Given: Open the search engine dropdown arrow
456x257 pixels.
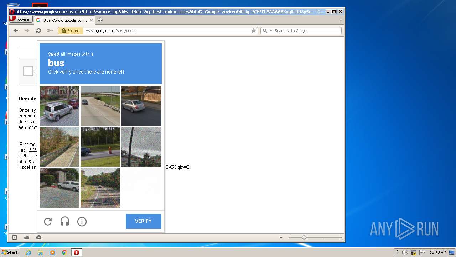Looking at the screenshot, I should [271, 31].
